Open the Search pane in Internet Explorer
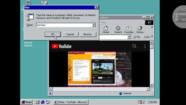The image size is (186, 105). point(118,30)
